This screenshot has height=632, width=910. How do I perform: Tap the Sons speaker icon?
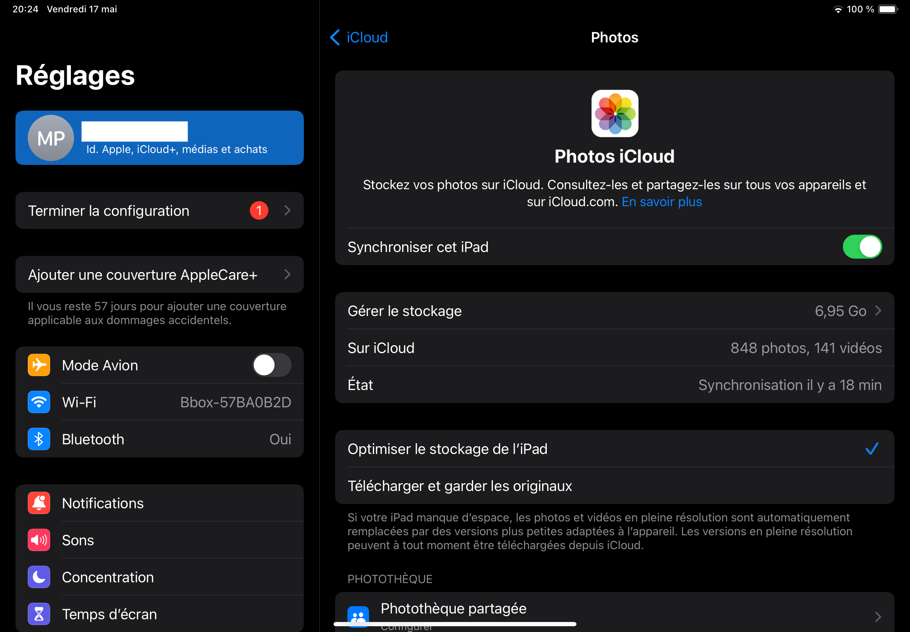coord(39,540)
